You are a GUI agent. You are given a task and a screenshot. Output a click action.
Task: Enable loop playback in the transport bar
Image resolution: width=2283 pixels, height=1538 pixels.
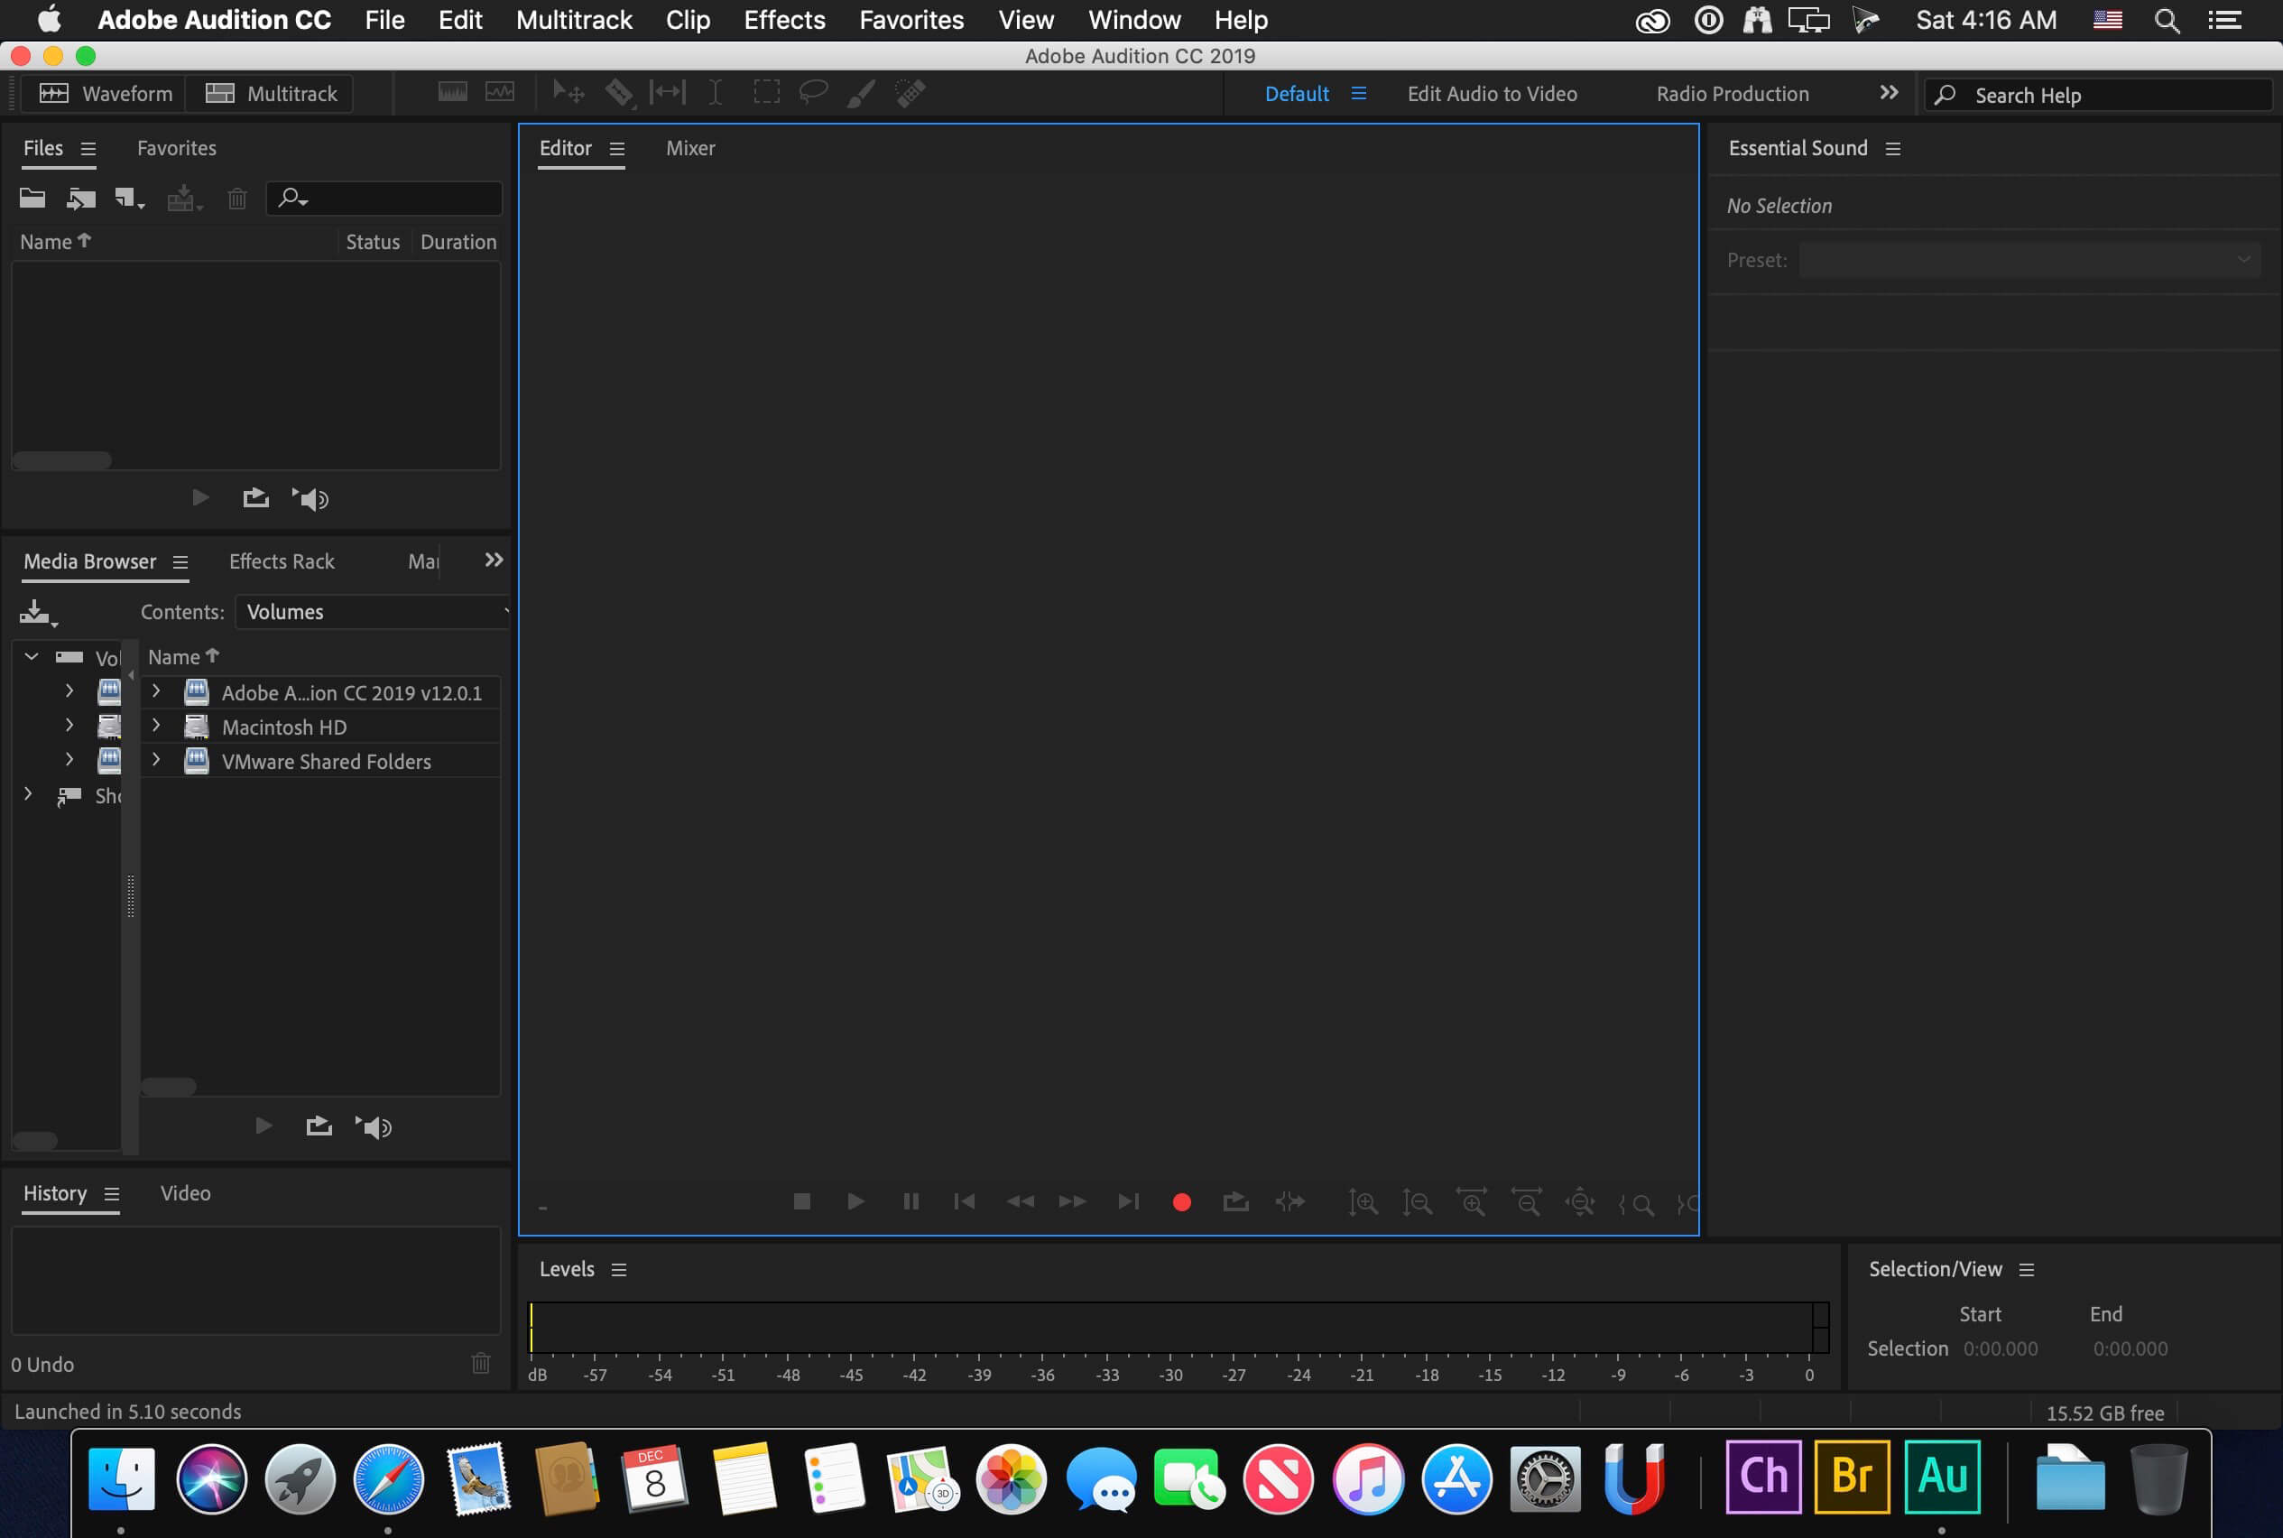click(1234, 1200)
